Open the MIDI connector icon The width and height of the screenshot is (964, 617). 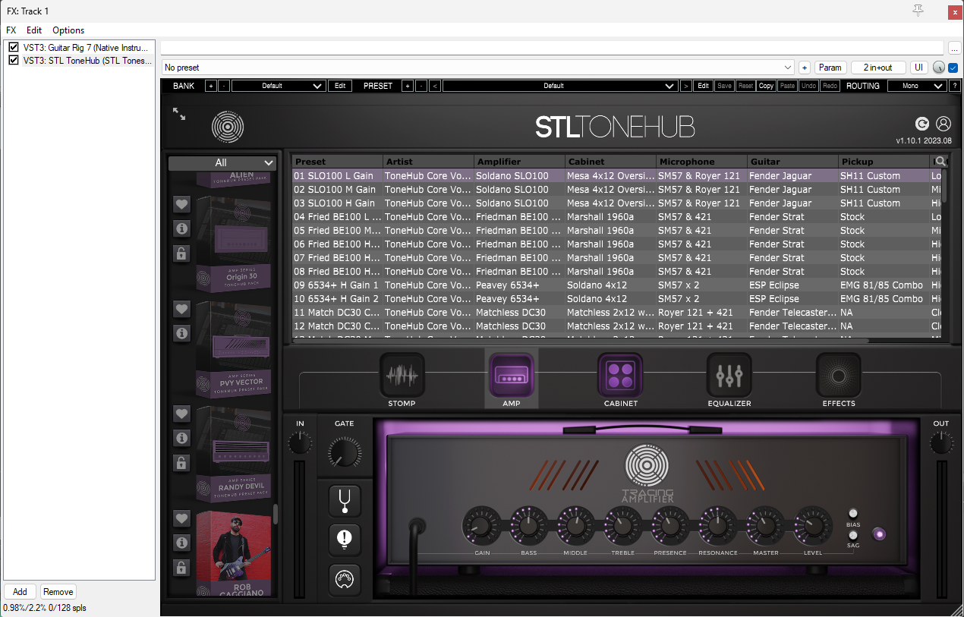pos(345,580)
